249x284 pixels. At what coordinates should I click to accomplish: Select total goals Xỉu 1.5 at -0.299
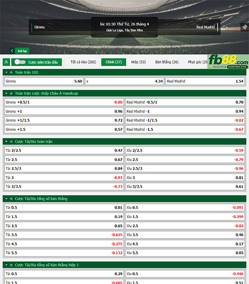click(185, 217)
